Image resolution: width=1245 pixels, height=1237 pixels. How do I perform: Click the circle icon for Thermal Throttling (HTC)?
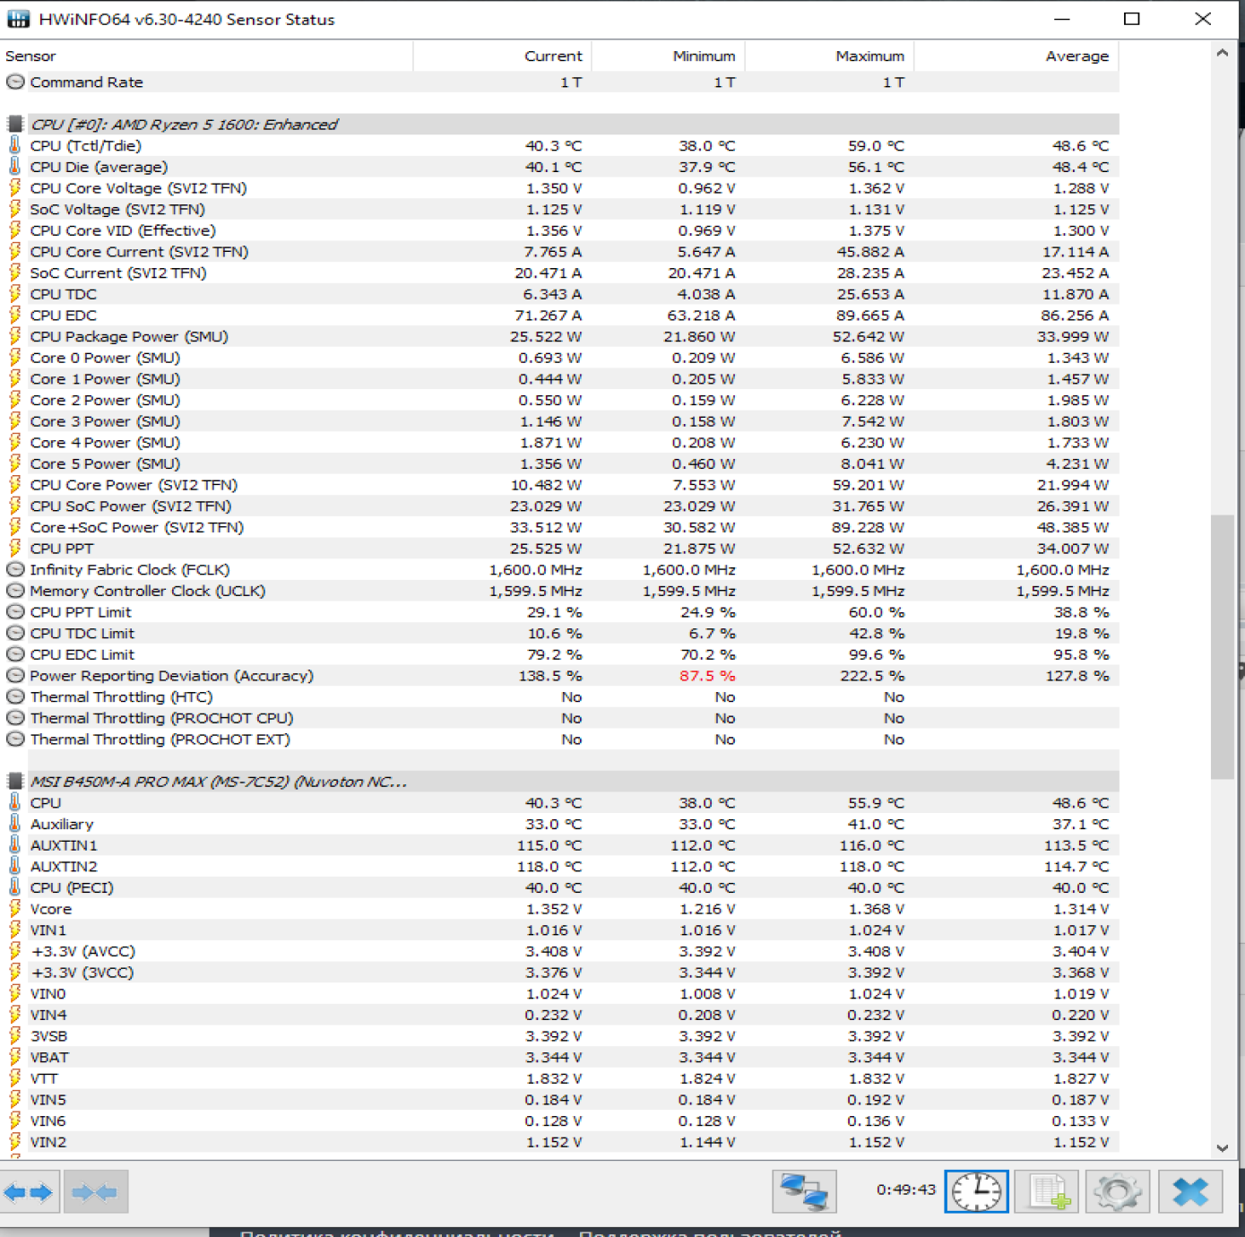[x=14, y=696]
